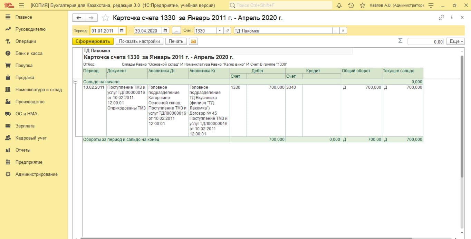Viewport: 471px width, 239px height.
Task: Open calendar for start date 01.01.2011
Action: [122, 31]
